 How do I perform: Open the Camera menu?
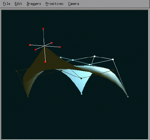point(74,4)
